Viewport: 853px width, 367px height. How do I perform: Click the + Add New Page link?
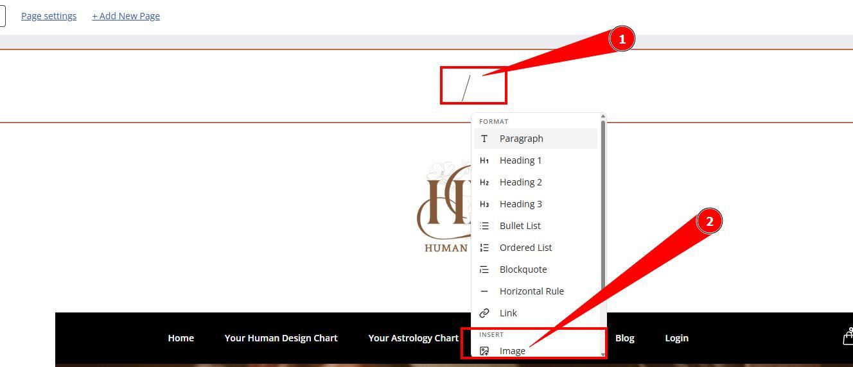click(x=126, y=16)
